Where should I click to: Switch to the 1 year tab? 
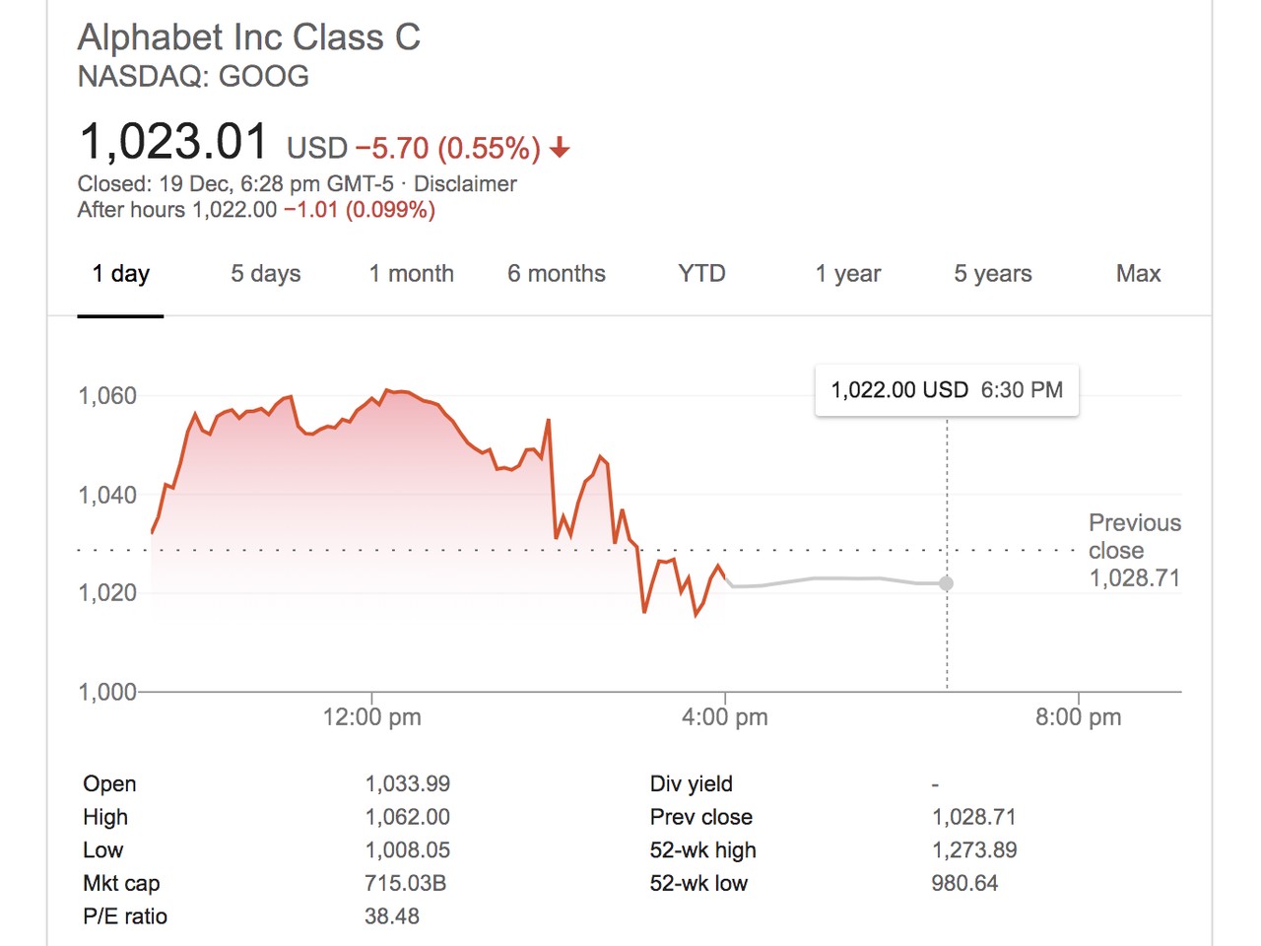(847, 274)
